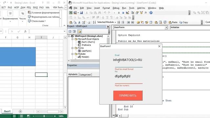Click Page Layout view icon in Excel status bar
Screen dimensions: 210x118
click(21, 116)
